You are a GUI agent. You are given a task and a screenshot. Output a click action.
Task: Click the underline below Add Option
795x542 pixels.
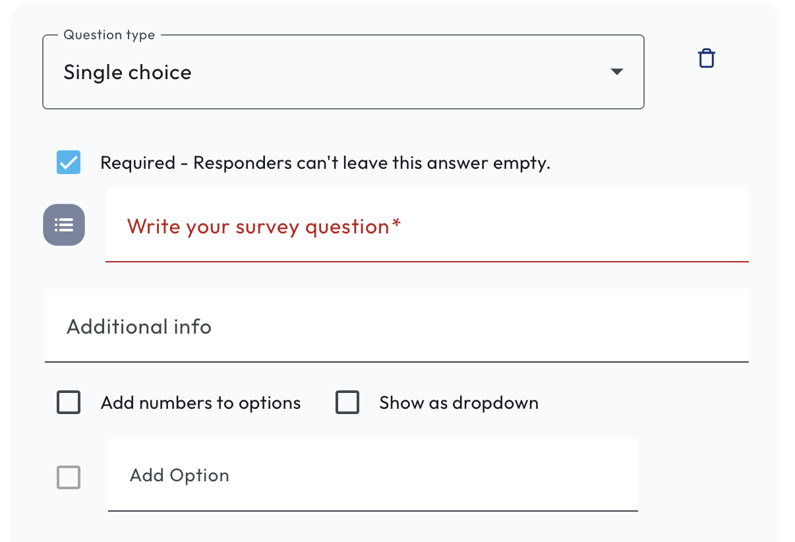(372, 510)
